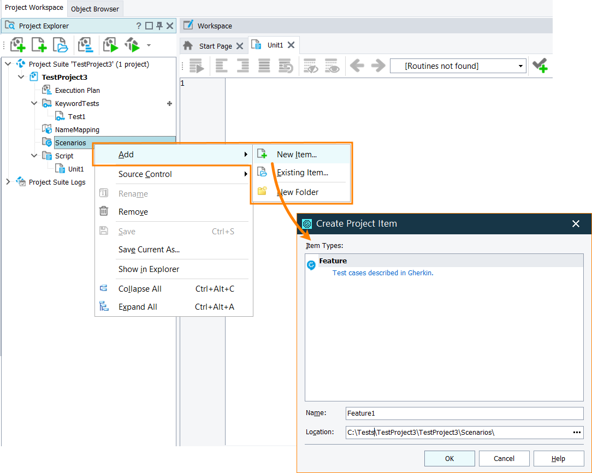Click inside the Name input field showing Feature1
This screenshot has width=592, height=473.
464,413
